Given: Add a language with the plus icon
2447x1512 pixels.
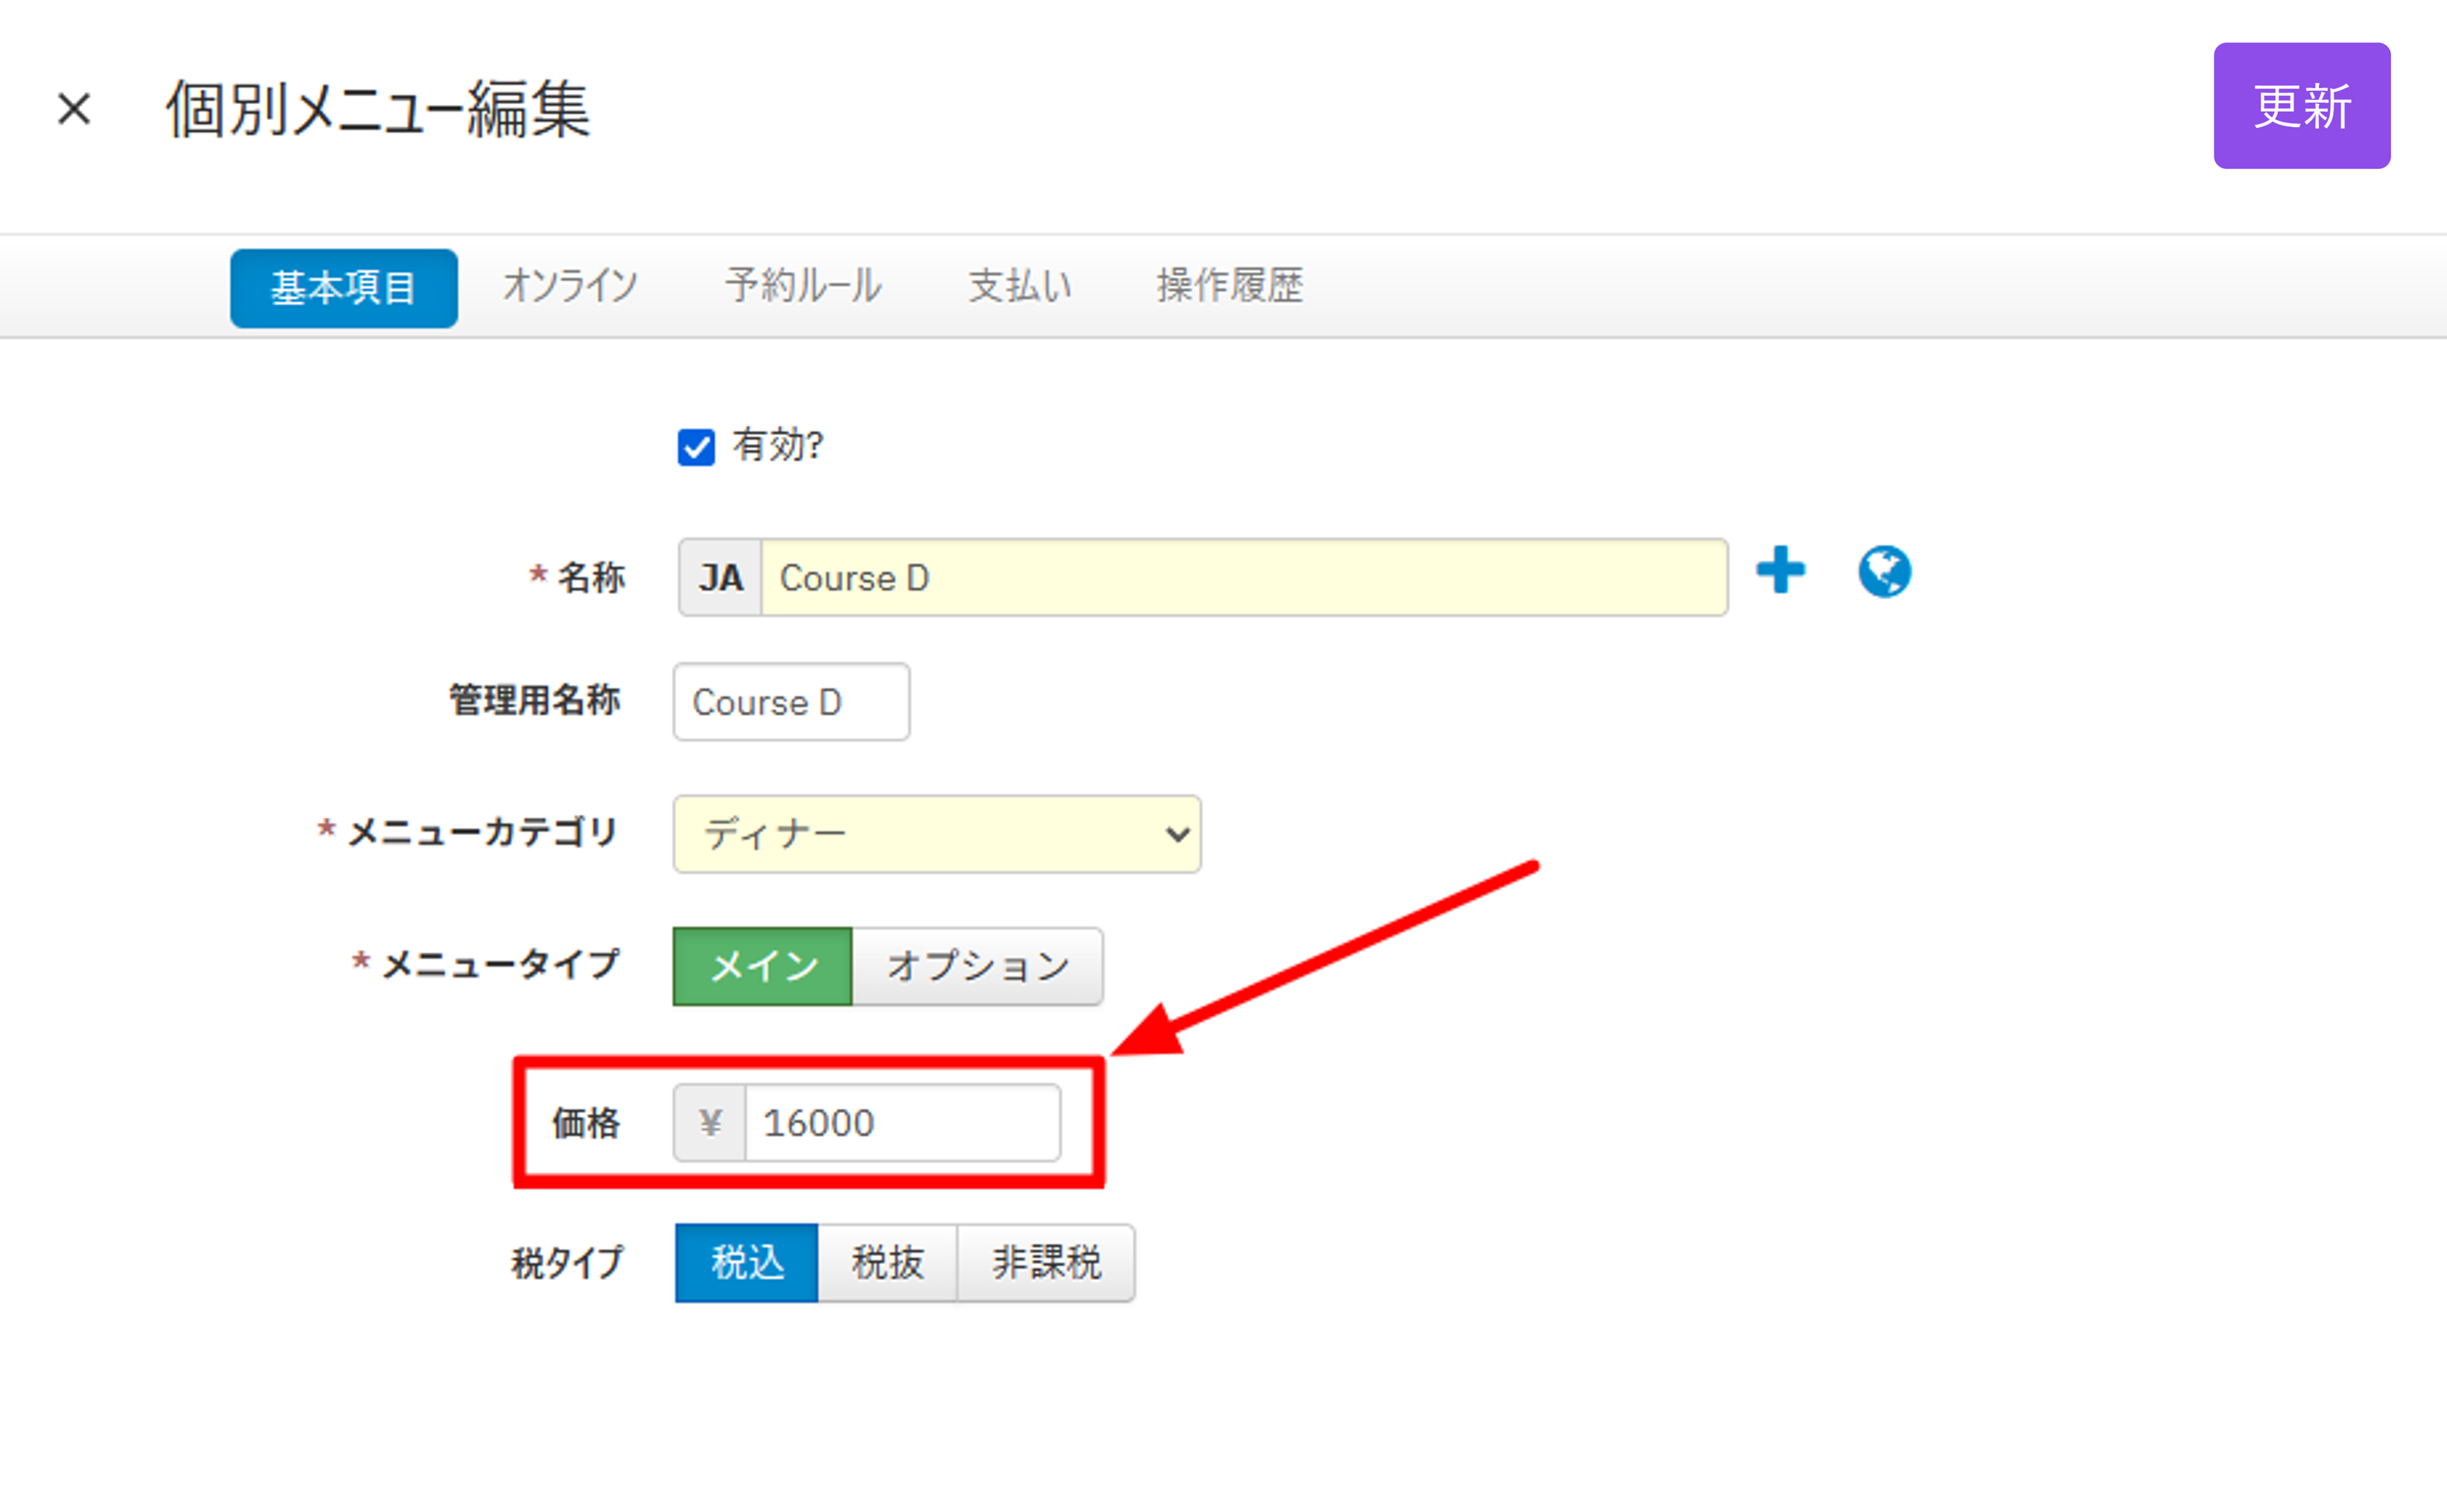Looking at the screenshot, I should [x=1780, y=570].
